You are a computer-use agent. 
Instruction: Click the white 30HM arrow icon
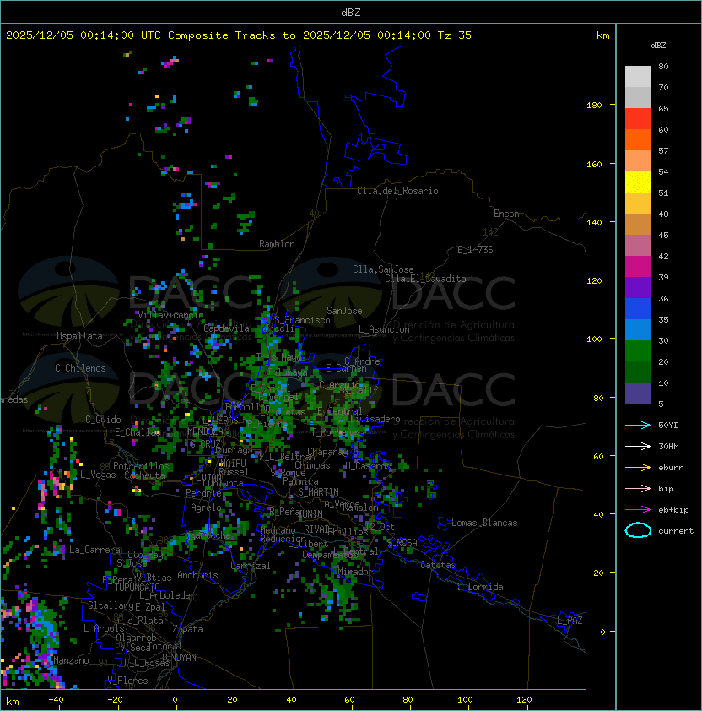click(638, 446)
